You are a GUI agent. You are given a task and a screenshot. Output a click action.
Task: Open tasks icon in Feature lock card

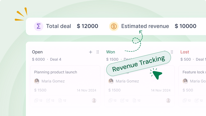185,100
